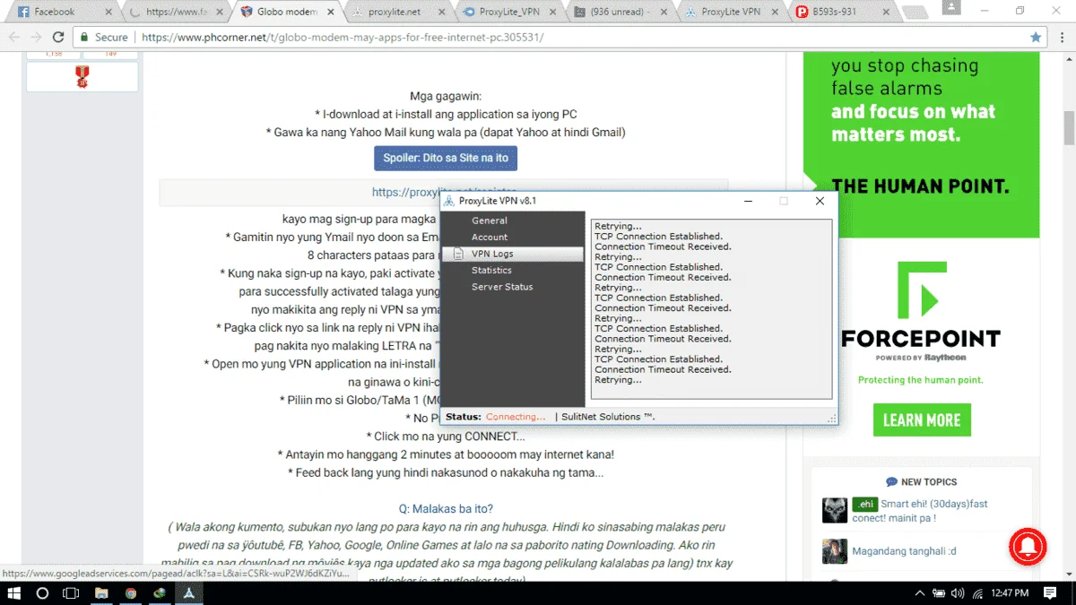The width and height of the screenshot is (1076, 605).
Task: Select Server Status in ProxyLite sidebar
Action: pos(502,288)
